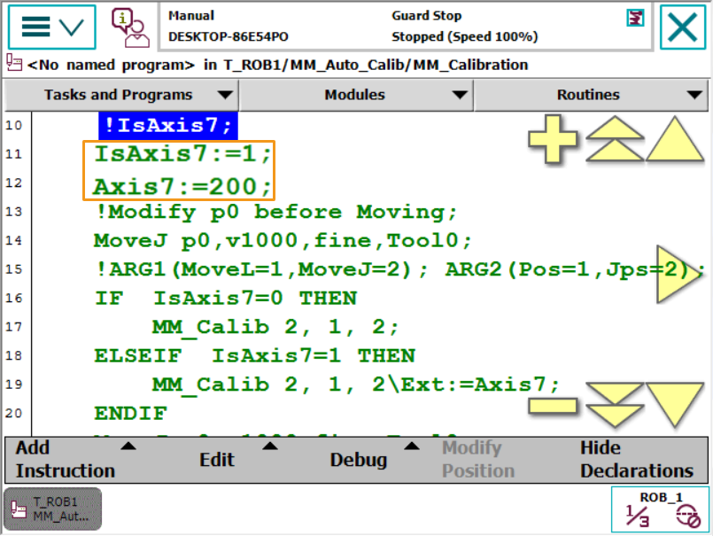713x536 pixels.
Task: Select MM_Calib 2, 1, 2\Ext:=Axis7; line
Action: (355, 385)
